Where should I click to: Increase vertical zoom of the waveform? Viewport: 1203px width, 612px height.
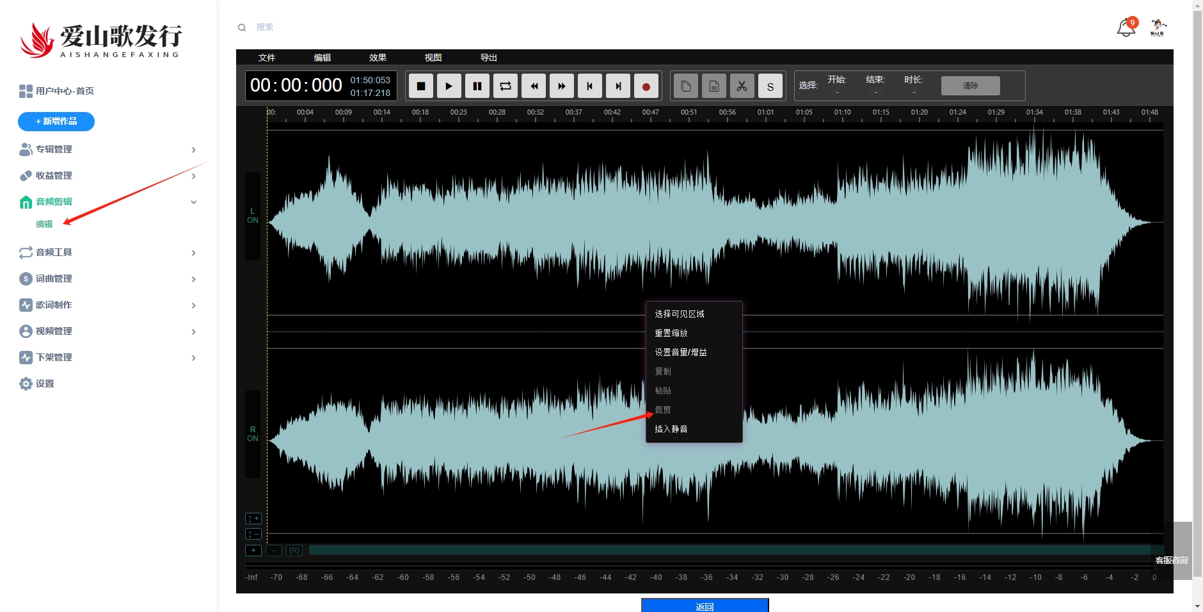tap(253, 519)
